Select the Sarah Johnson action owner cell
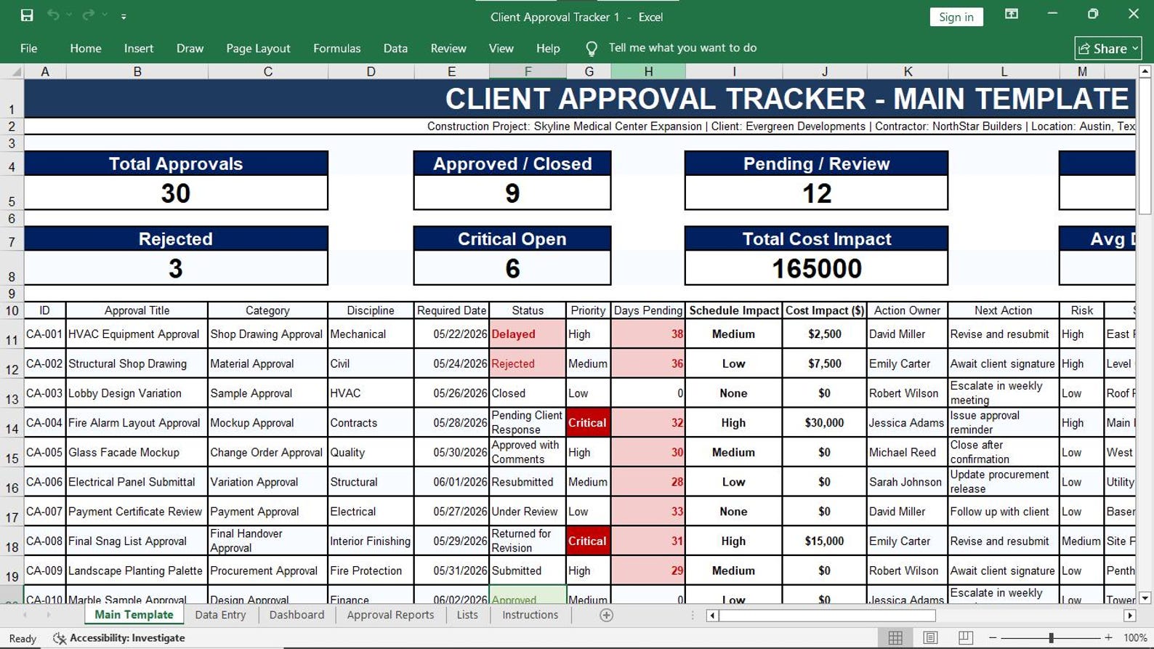The image size is (1154, 649). 907,482
